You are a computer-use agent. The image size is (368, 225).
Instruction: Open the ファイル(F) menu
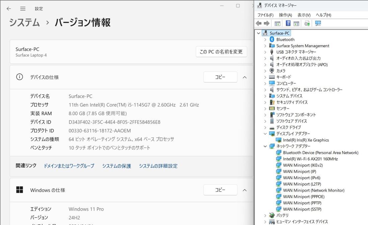[266, 15]
